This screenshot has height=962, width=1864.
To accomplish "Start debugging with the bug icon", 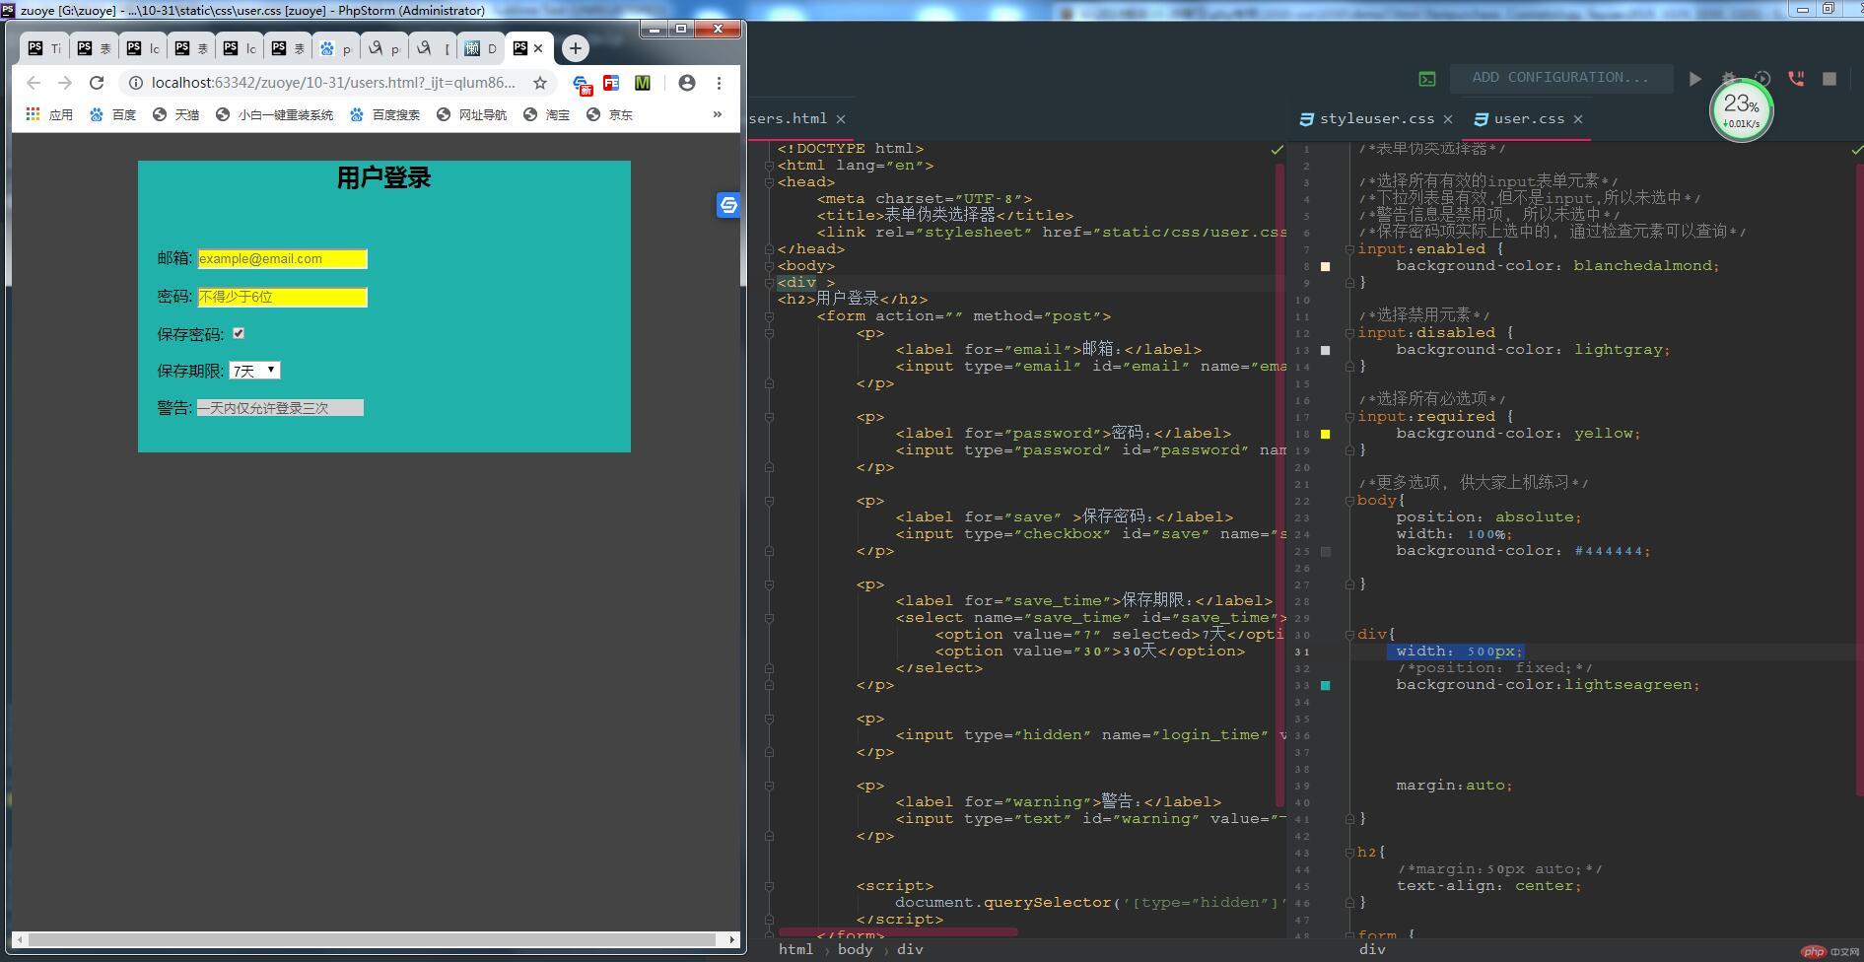I will coord(1729,79).
